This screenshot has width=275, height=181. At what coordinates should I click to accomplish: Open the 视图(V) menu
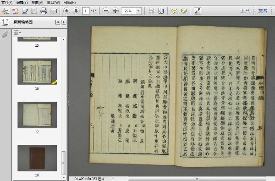click(x=37, y=2)
